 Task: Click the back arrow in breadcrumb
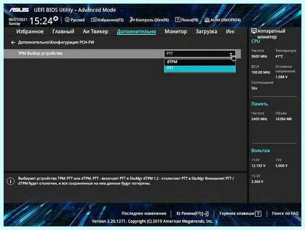pos(13,42)
